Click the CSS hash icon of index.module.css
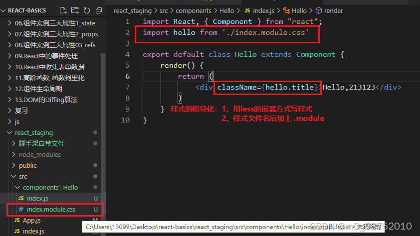This screenshot has height=236, width=420. (21, 209)
